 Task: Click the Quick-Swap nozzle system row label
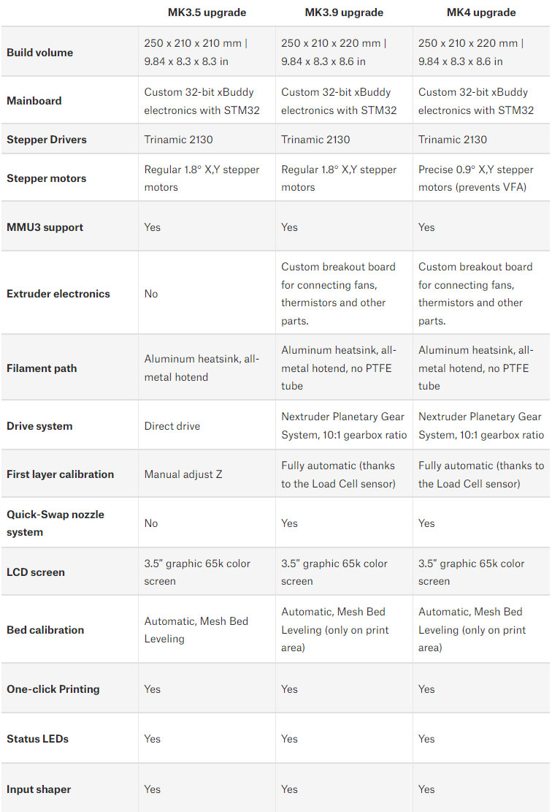coord(55,523)
